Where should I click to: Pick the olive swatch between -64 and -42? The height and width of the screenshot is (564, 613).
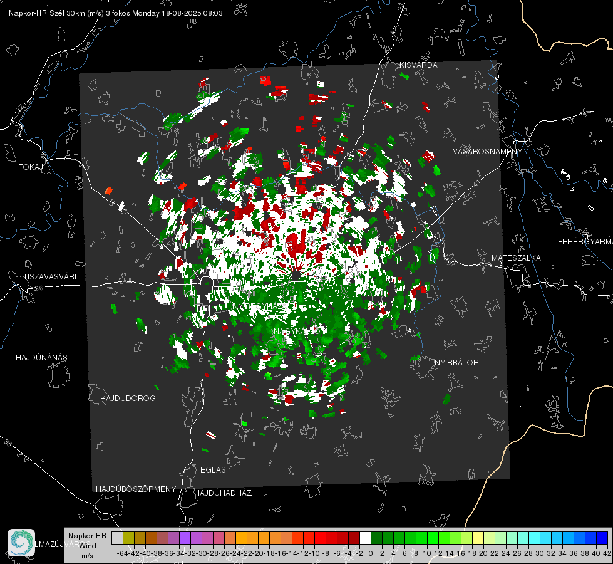[128, 538]
